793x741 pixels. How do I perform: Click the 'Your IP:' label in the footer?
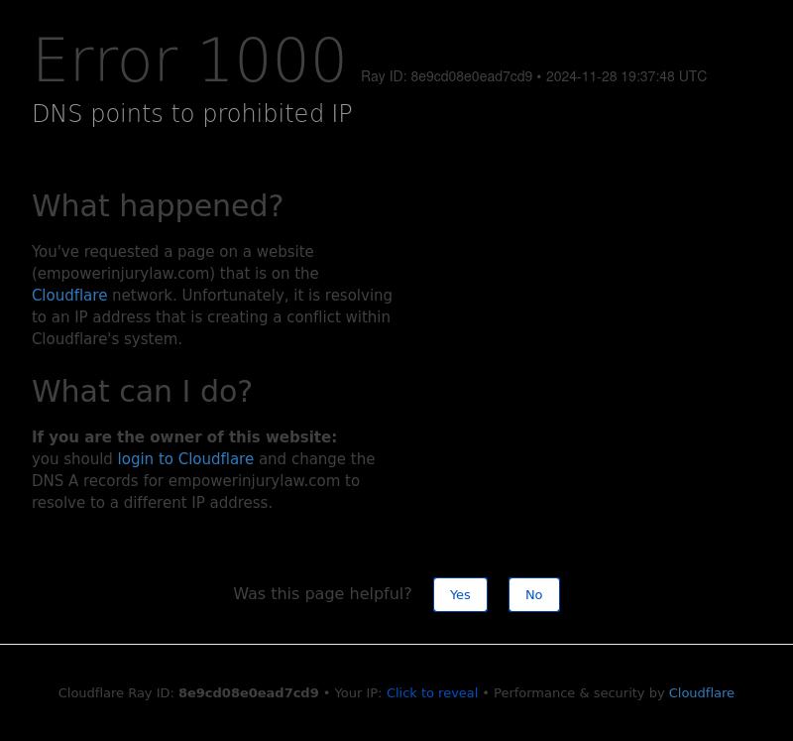[x=358, y=693]
